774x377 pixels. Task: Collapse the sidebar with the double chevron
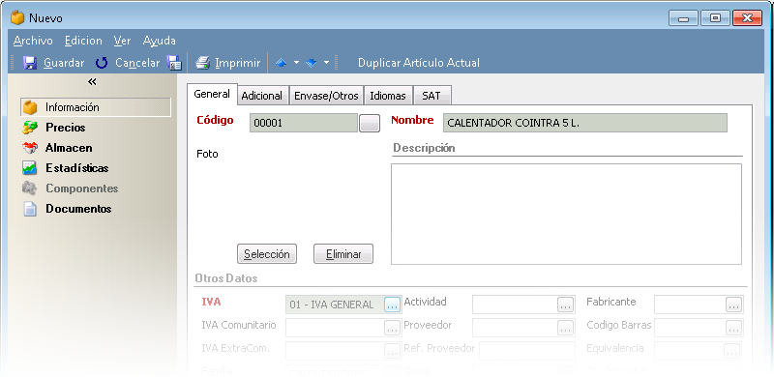(x=92, y=81)
